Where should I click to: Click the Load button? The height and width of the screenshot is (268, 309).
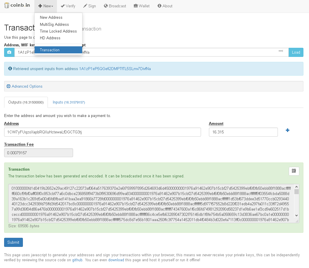296,52
